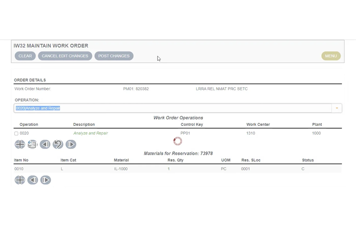Click the Operation field showing 0020|Analyze and Repair
The image size is (356, 237).
point(173,108)
